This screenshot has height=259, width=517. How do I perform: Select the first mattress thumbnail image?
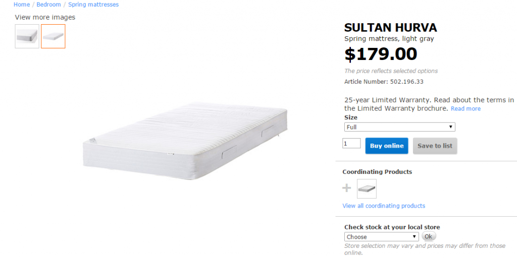(27, 36)
